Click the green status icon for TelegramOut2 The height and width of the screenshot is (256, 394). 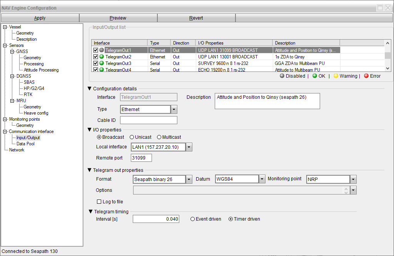[x=102, y=57]
